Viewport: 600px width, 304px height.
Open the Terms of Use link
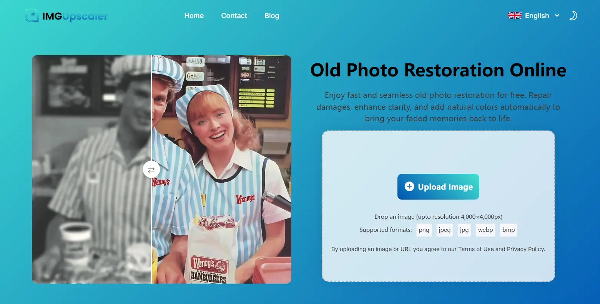(x=476, y=249)
